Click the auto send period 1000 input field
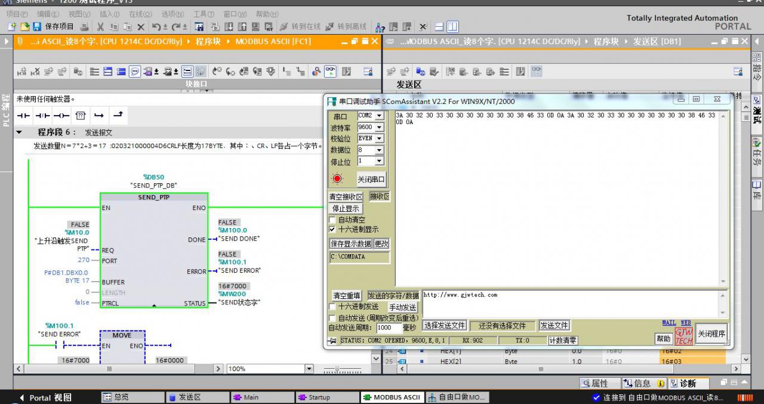Screen dimensions: 764x404 (x=389, y=328)
